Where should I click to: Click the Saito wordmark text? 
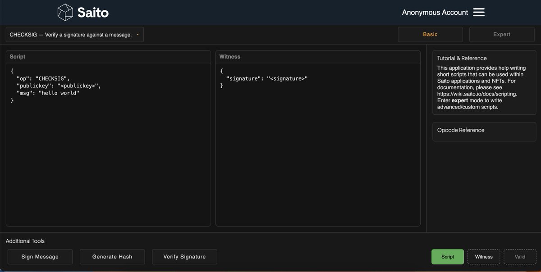pyautogui.click(x=93, y=12)
